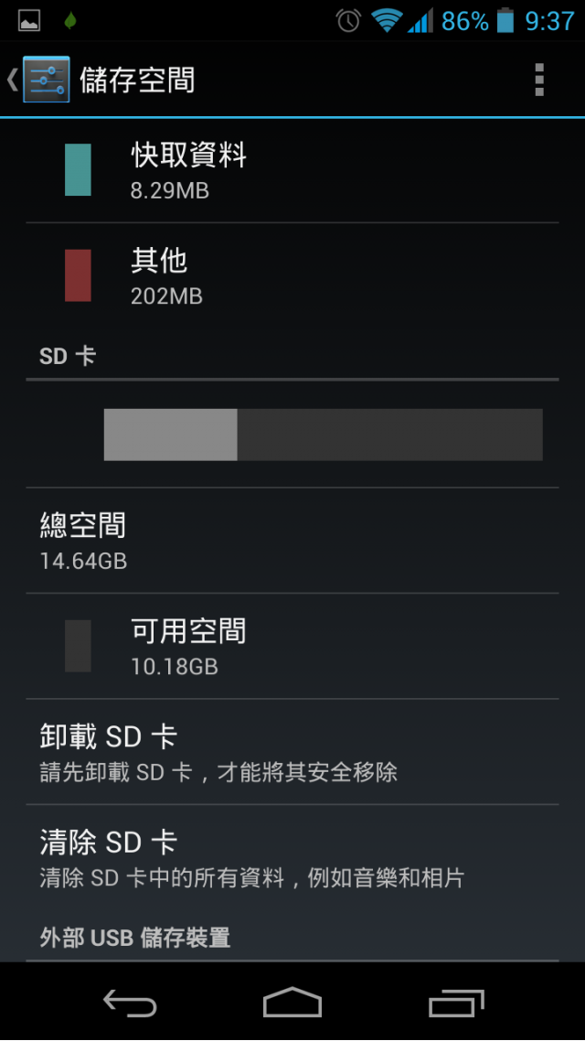This screenshot has width=585, height=1041.
Task: Tap the alarm clock status icon
Action: pyautogui.click(x=348, y=20)
